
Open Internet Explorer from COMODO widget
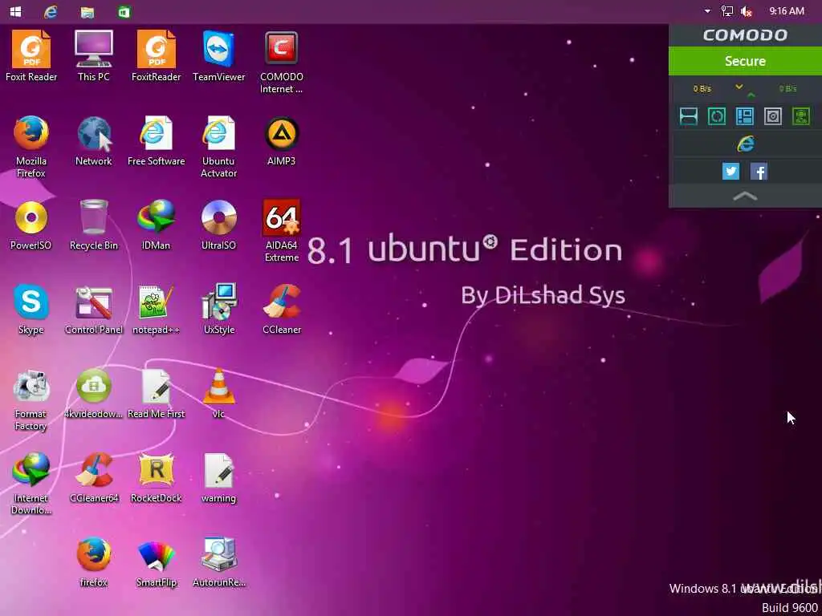point(746,144)
